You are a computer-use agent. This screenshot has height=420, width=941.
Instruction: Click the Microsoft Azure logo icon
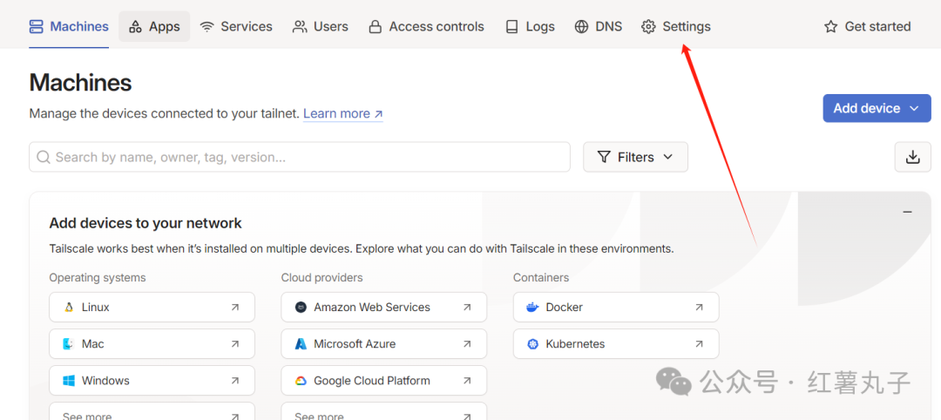(x=301, y=344)
